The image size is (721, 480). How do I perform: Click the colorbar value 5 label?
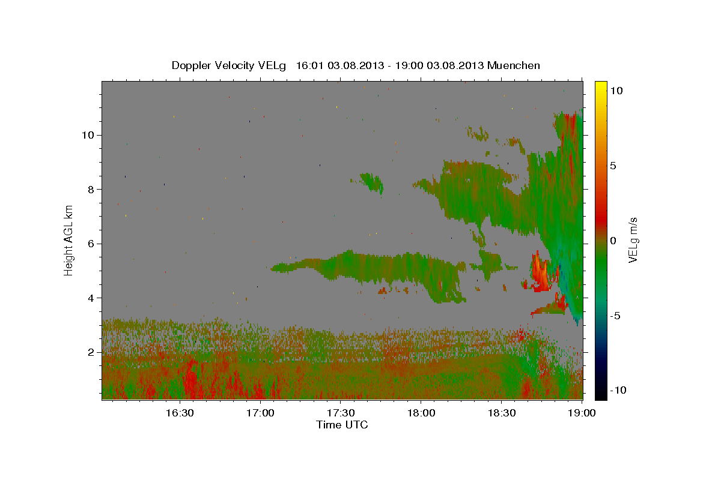point(613,166)
